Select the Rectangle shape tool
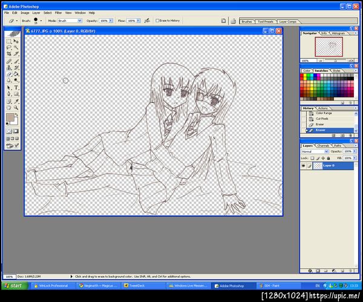 tap(16, 94)
